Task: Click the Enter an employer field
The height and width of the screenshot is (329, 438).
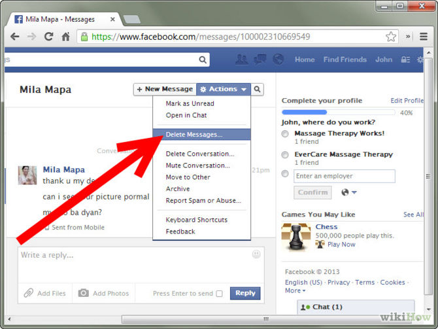Action: click(x=344, y=176)
